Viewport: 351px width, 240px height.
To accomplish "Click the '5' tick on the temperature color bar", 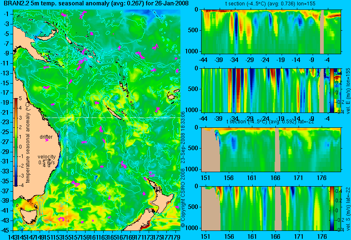I will coord(20,98).
